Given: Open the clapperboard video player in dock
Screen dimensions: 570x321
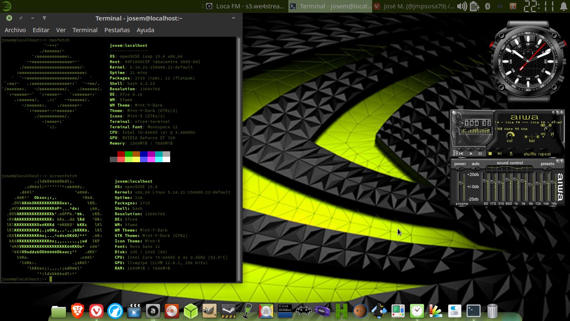Looking at the screenshot, I should (x=134, y=311).
